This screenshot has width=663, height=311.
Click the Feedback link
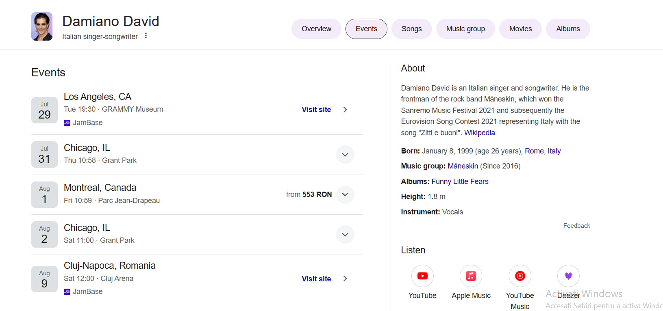click(576, 226)
